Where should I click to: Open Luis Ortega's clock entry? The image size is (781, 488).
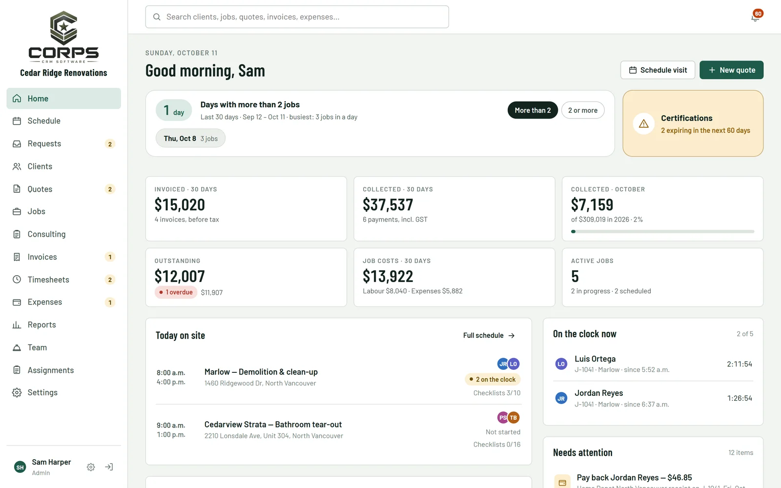(653, 364)
